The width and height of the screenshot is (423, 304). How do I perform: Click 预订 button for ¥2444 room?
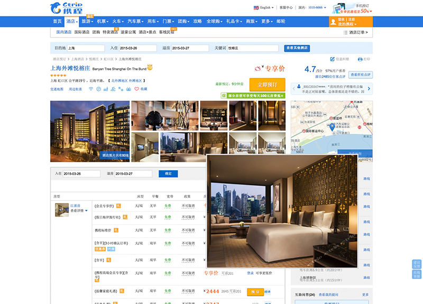255,292
